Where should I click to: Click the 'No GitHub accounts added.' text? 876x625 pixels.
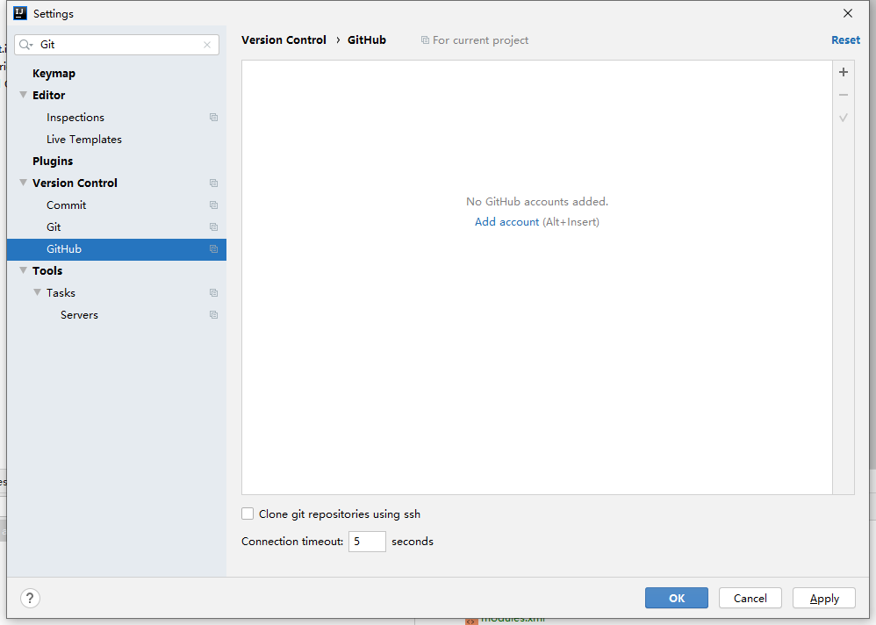click(x=537, y=202)
